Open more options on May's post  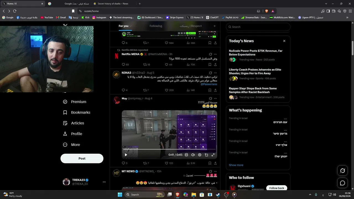coord(215,98)
